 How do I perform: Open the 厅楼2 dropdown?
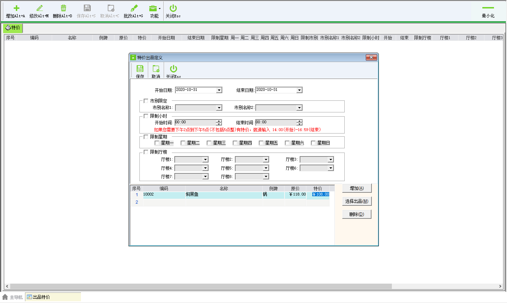[266, 160]
